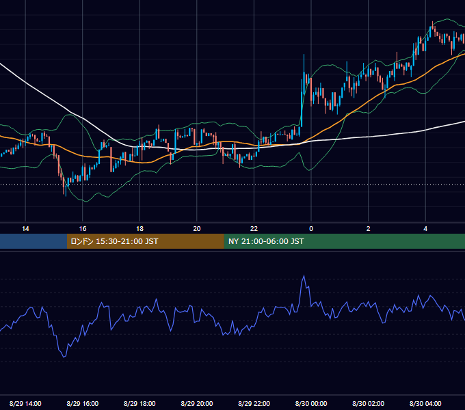Select the ロンドン 15:30-21:00 JST session bar
This screenshot has height=410, width=465.
[145, 241]
